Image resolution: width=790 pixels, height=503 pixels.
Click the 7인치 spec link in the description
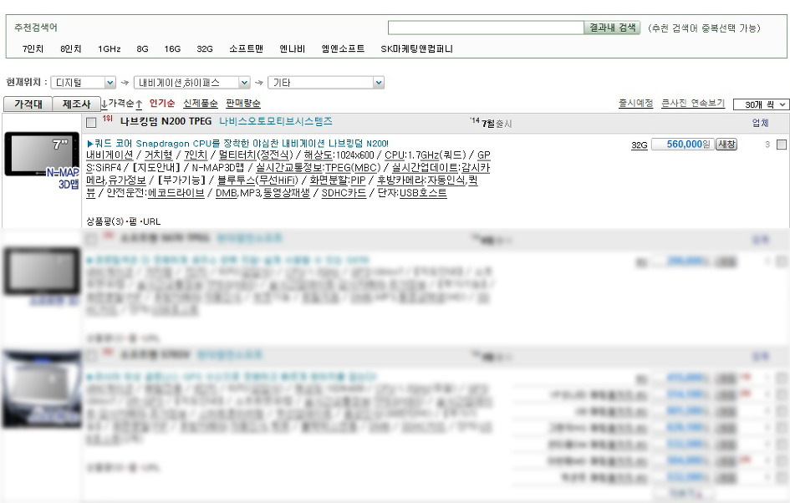[196, 155]
